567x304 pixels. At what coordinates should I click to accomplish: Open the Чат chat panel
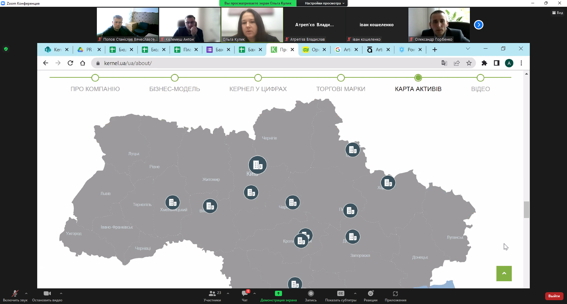tap(245, 296)
